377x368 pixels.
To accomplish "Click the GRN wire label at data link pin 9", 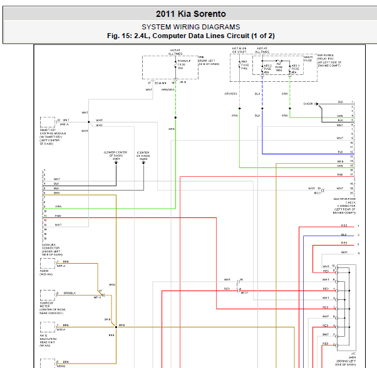I will tap(58, 206).
